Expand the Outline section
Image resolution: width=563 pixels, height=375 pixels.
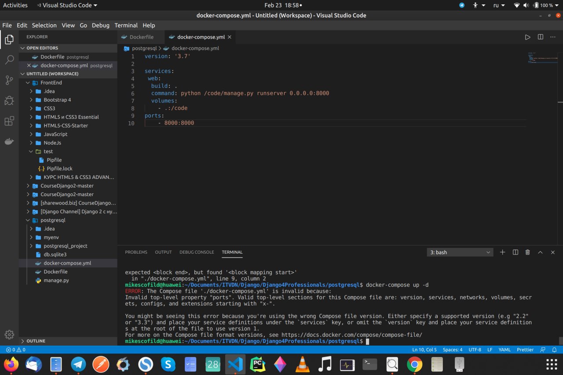click(x=68, y=341)
